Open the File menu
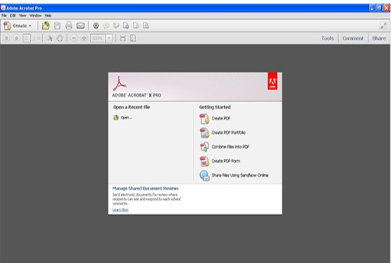This screenshot has height=263, width=391. (x=4, y=15)
